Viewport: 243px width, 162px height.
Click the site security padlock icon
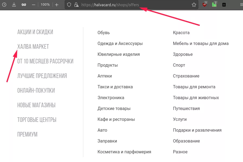pyautogui.click(x=76, y=5)
